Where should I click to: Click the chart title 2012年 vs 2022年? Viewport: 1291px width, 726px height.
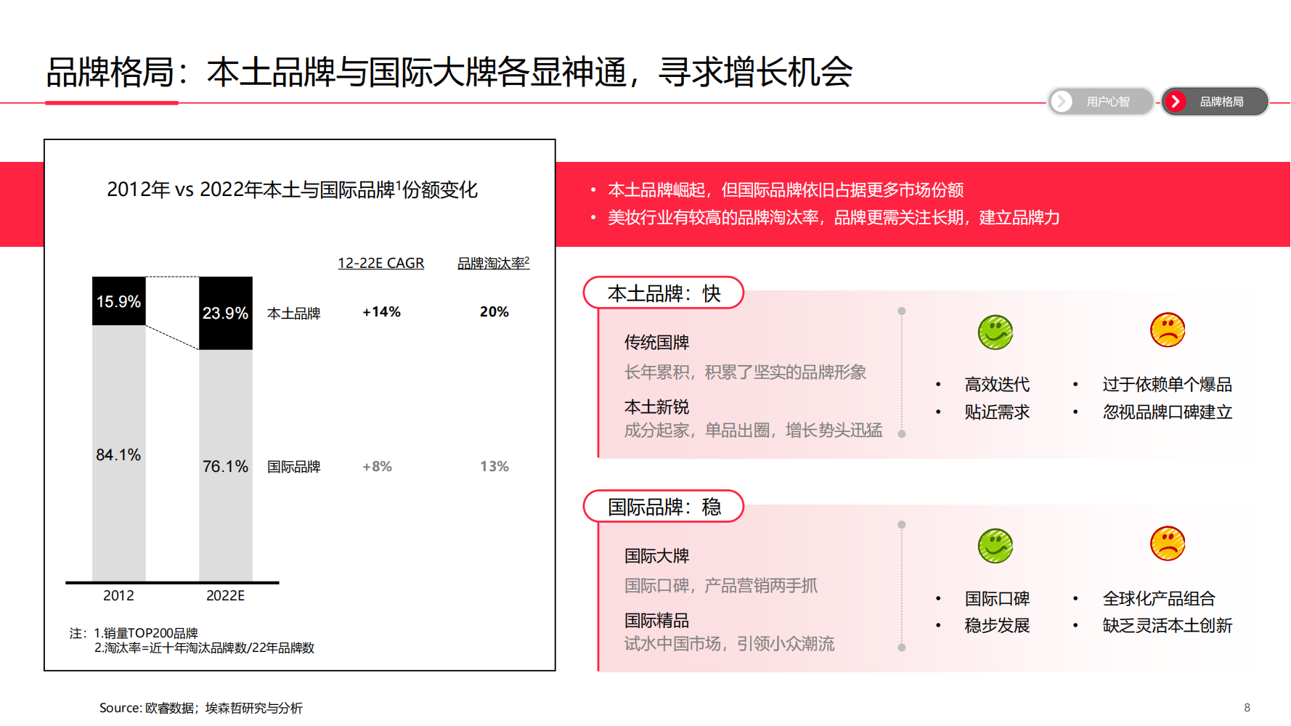pos(292,190)
